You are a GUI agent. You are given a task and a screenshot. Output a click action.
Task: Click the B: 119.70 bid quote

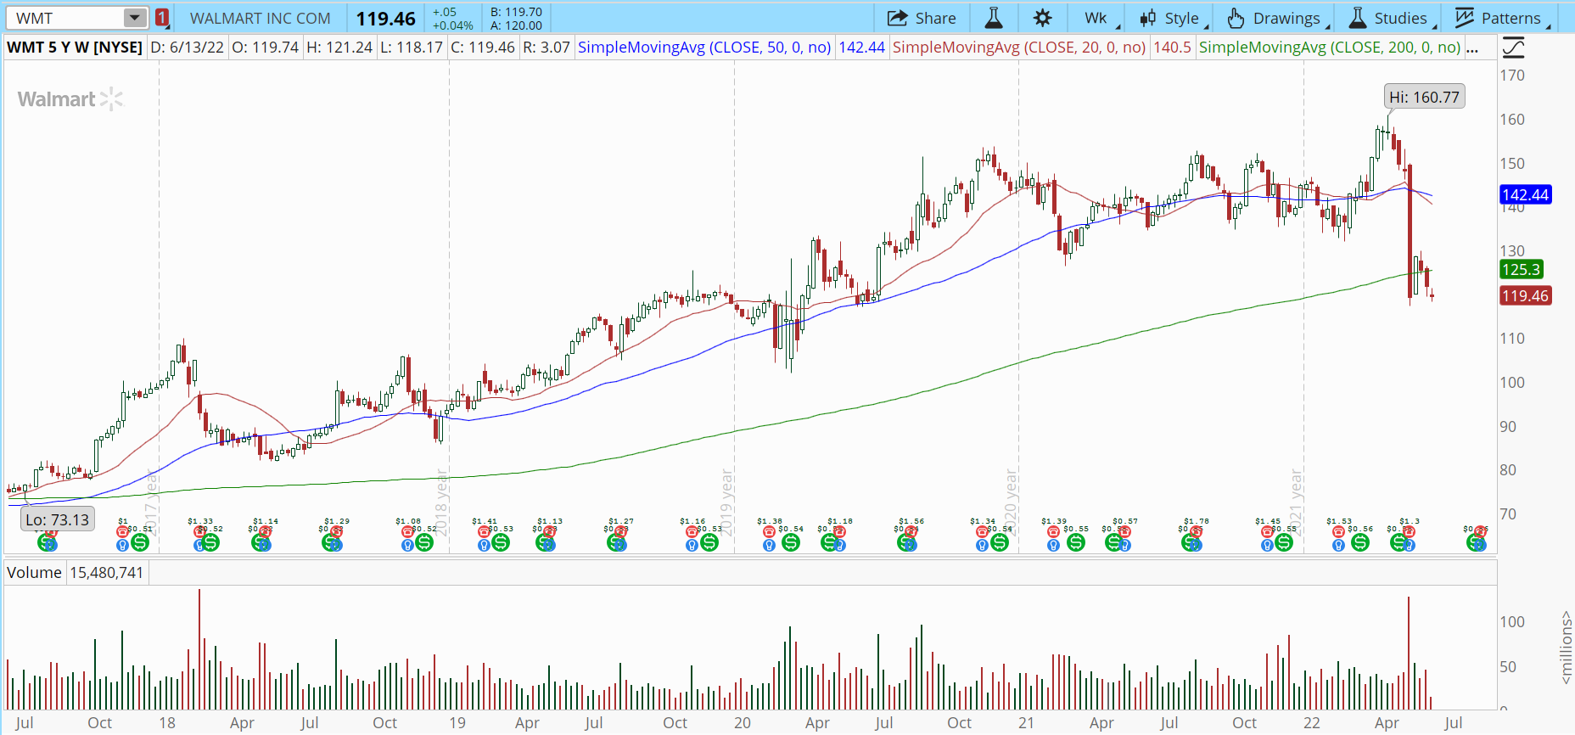tap(516, 12)
